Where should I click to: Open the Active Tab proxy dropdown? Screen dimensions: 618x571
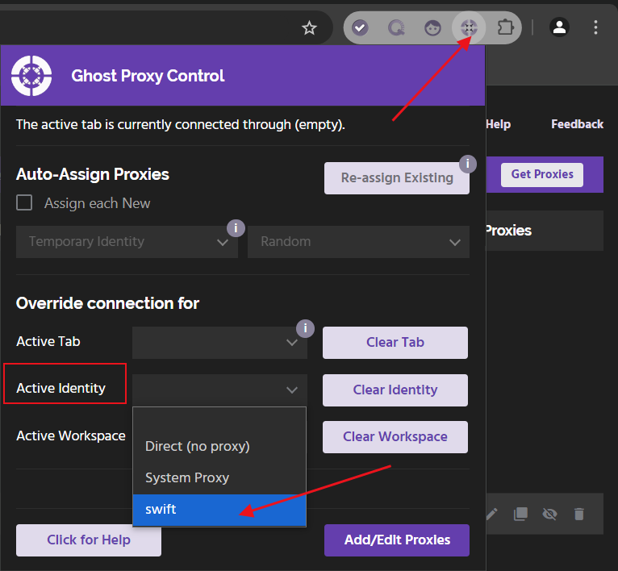pyautogui.click(x=219, y=343)
